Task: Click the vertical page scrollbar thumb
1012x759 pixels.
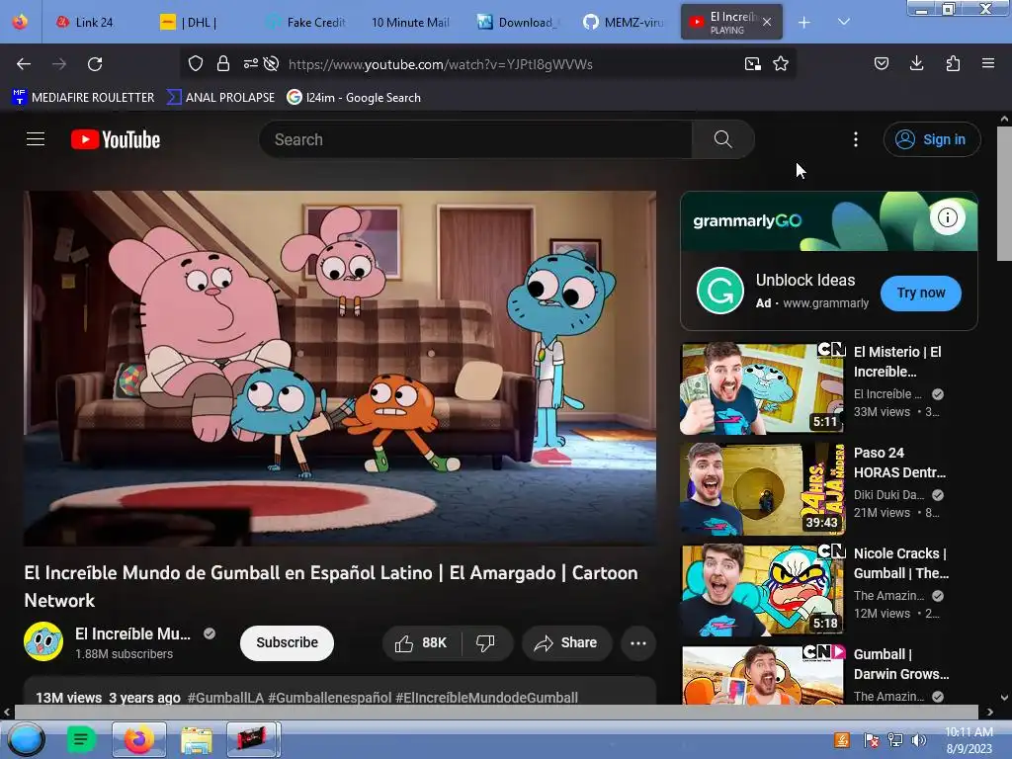Action: click(1004, 194)
